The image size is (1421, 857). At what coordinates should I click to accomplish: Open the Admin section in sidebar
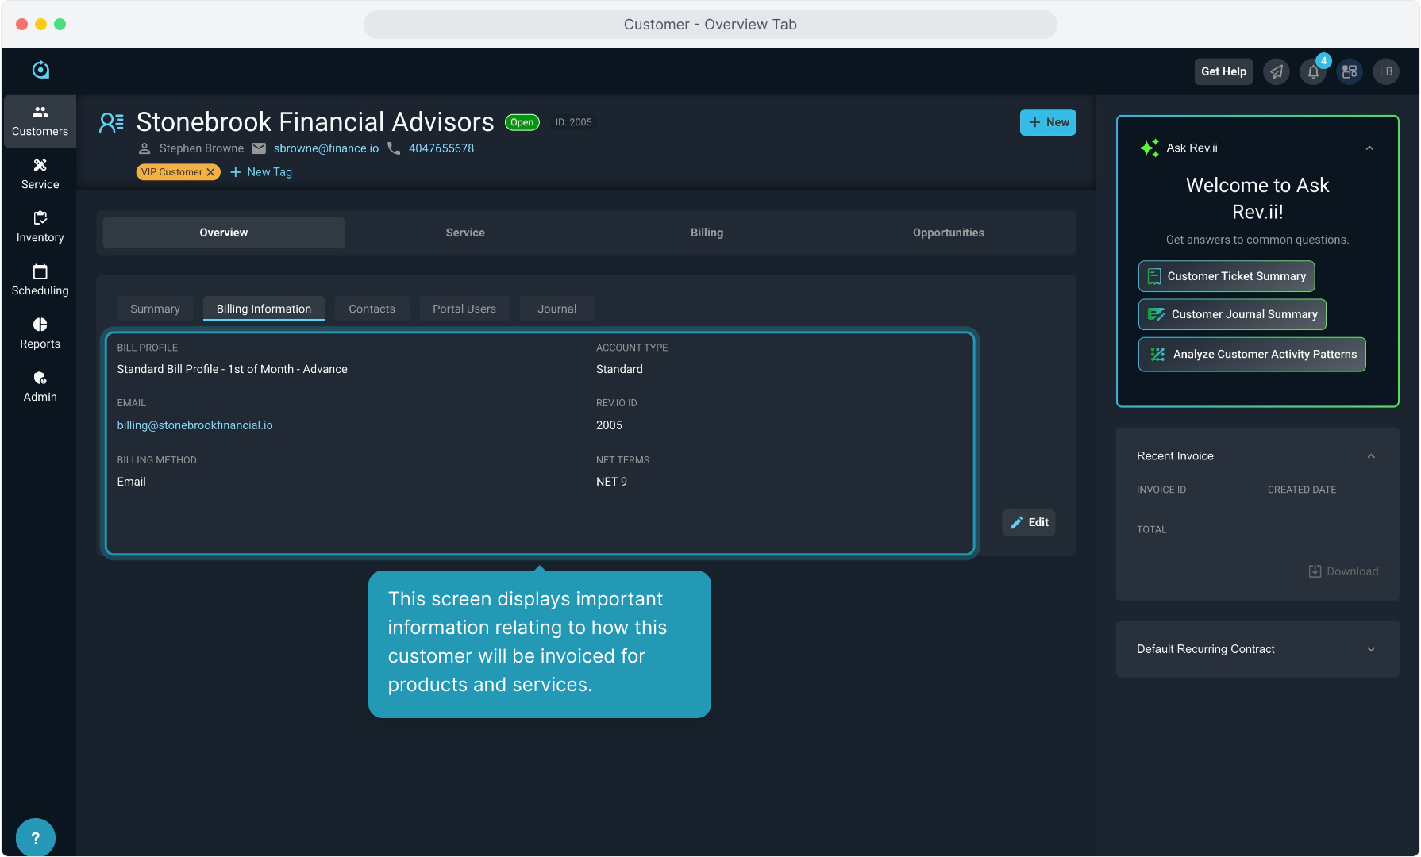point(40,386)
